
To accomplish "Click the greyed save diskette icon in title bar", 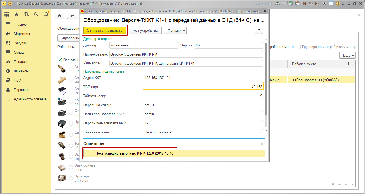I will point(258,4).
